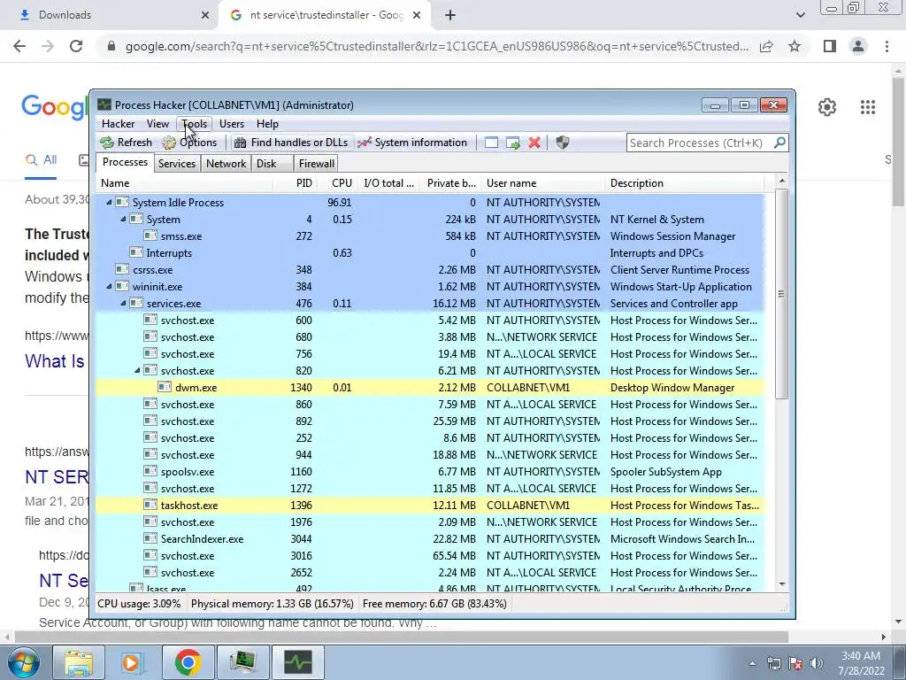Select the SearchIndexer.exe process row
906x680 pixels.
430,539
